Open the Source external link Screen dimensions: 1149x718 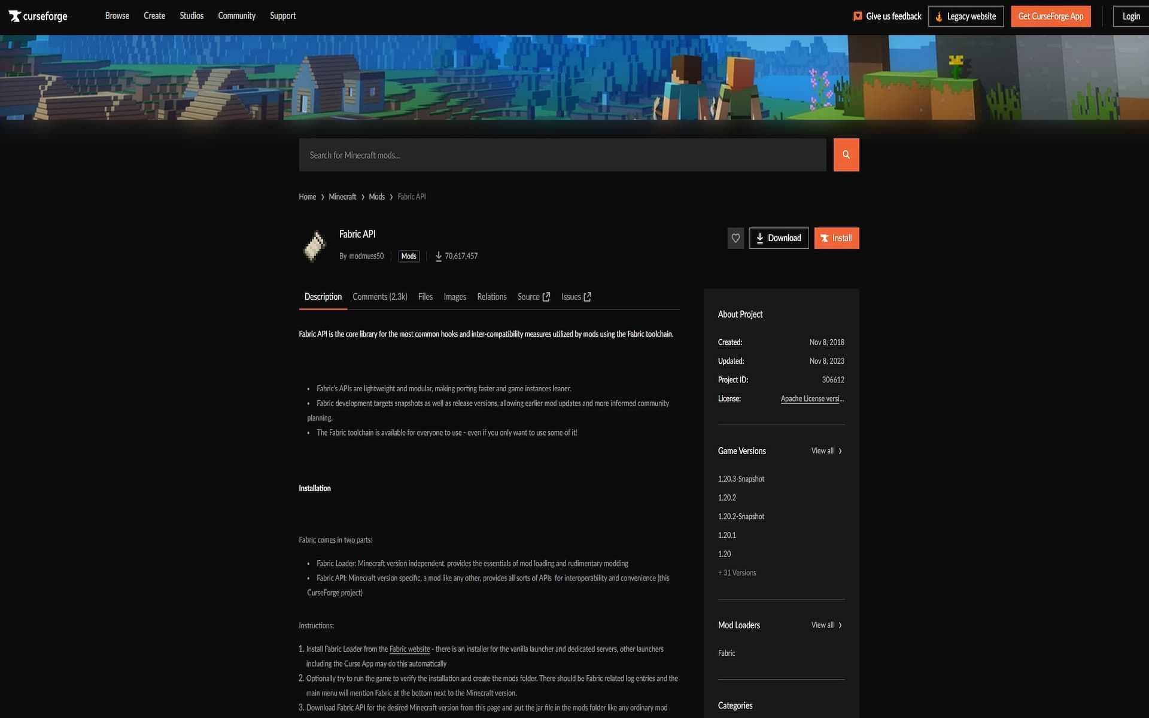click(x=534, y=296)
